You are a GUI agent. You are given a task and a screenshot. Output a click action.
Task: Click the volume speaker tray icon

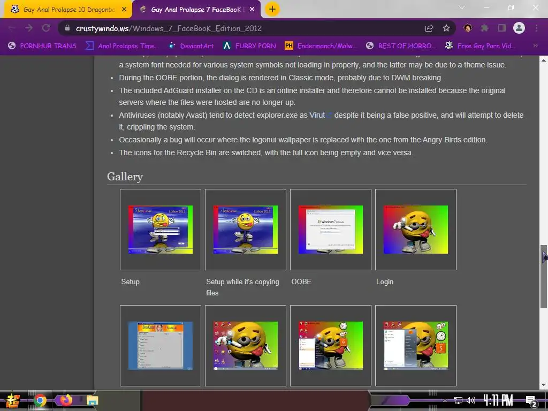pos(471,400)
